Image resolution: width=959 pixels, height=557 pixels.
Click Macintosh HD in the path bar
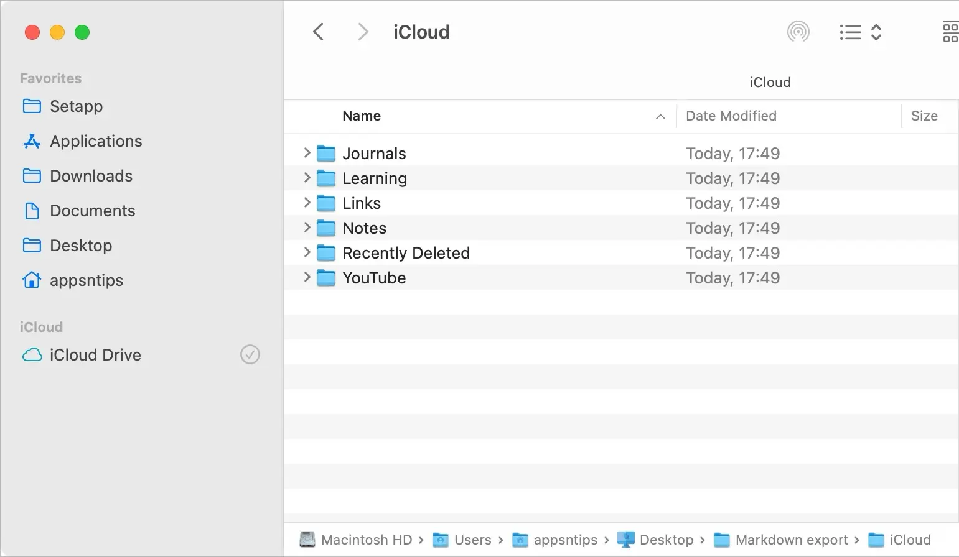tap(356, 540)
